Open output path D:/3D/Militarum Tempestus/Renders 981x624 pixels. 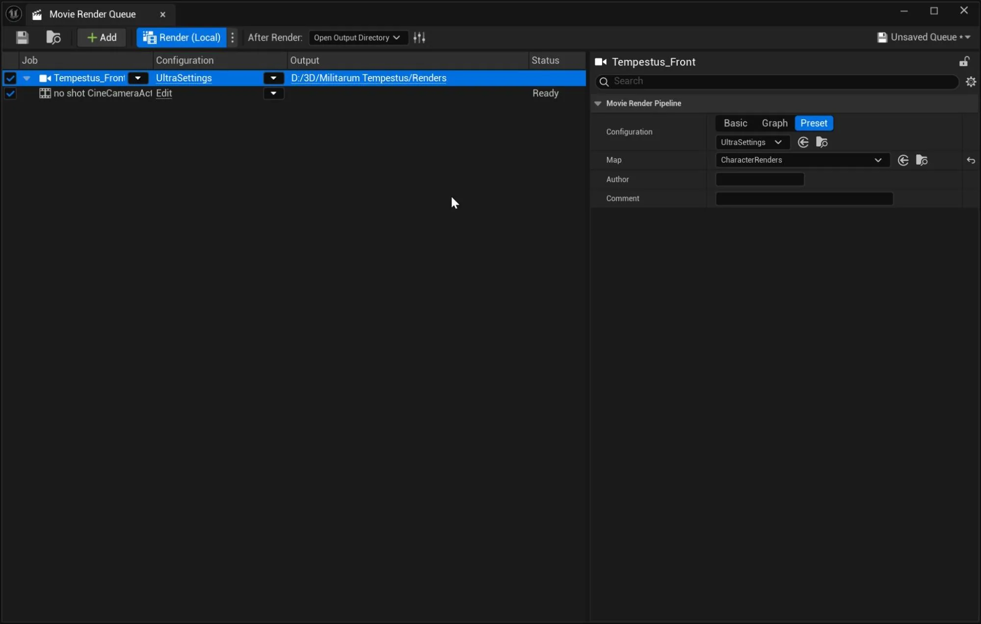point(369,78)
